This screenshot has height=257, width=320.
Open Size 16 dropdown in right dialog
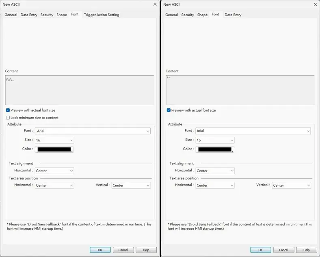[x=215, y=140]
